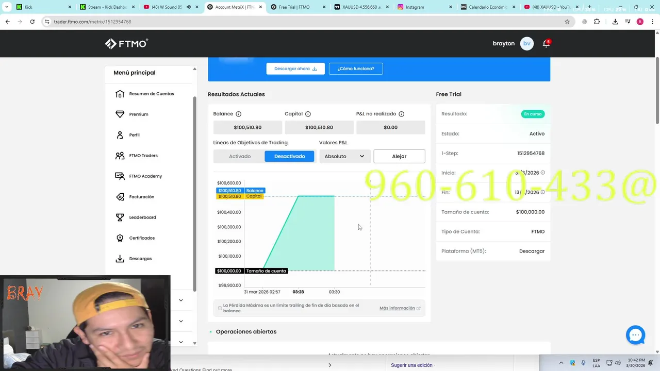660x371 pixels.
Task: Open volume control in taskbar
Action: click(x=618, y=363)
